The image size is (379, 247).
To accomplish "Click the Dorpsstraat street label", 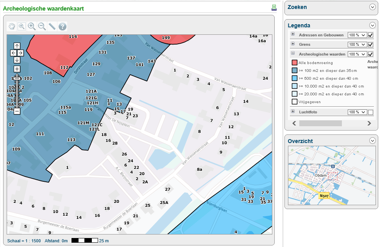I will point(81,66).
